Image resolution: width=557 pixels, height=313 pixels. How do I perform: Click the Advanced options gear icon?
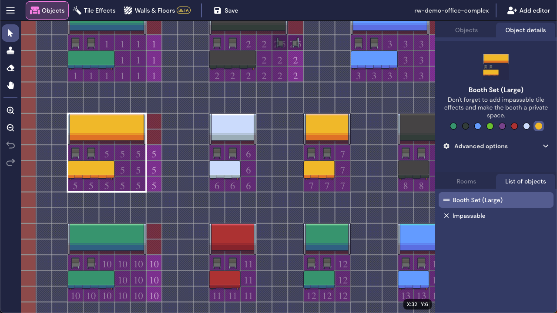[446, 146]
